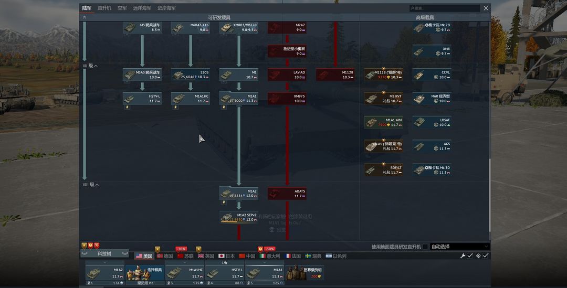
Task: Toggle the auto-repair wrench checkbox
Action: coord(470,256)
